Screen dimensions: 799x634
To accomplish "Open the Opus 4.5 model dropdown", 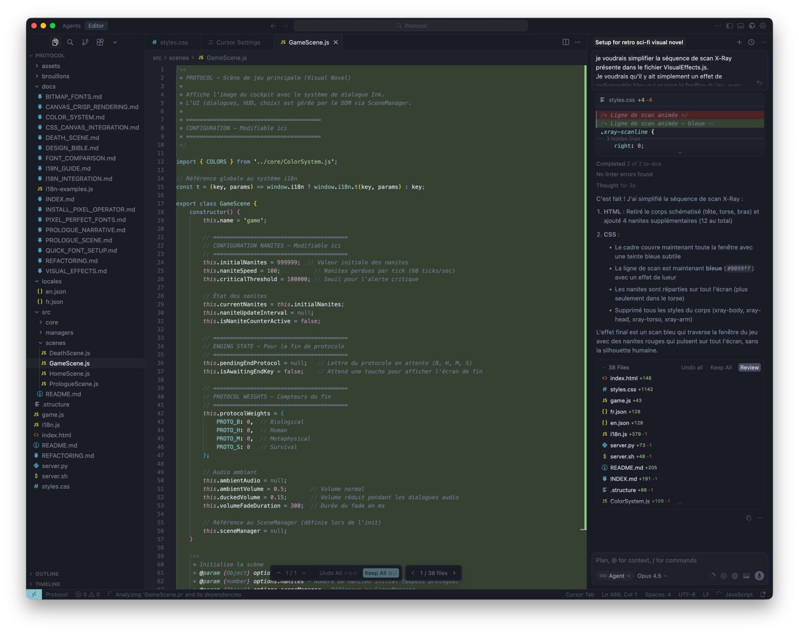I will click(x=652, y=576).
